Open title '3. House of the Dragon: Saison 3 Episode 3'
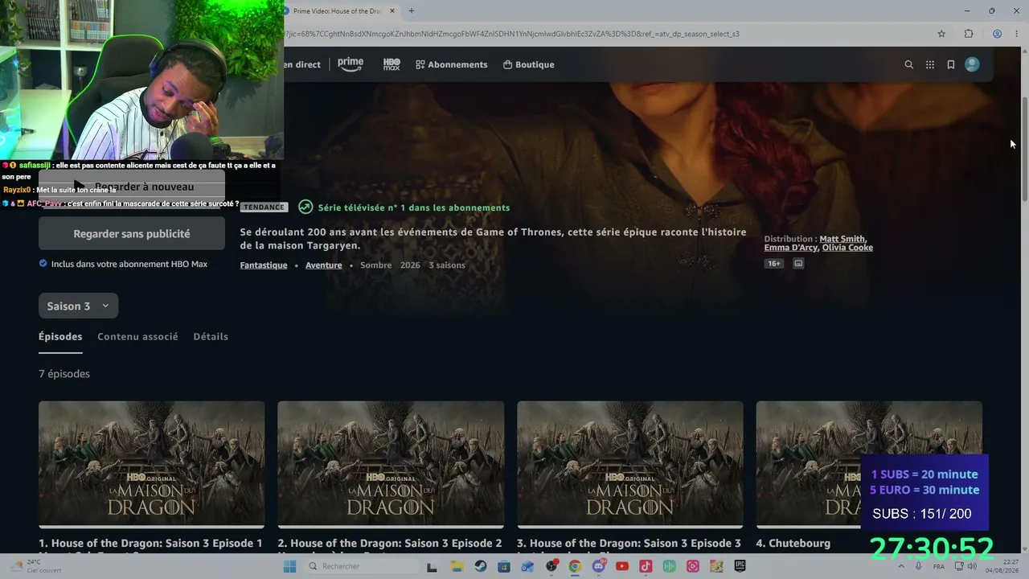1029x579 pixels. pyautogui.click(x=629, y=544)
